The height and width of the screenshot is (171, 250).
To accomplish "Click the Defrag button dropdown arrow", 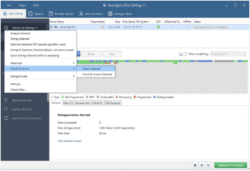I will coord(79,54).
